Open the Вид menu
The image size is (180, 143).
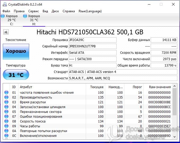point(45,11)
